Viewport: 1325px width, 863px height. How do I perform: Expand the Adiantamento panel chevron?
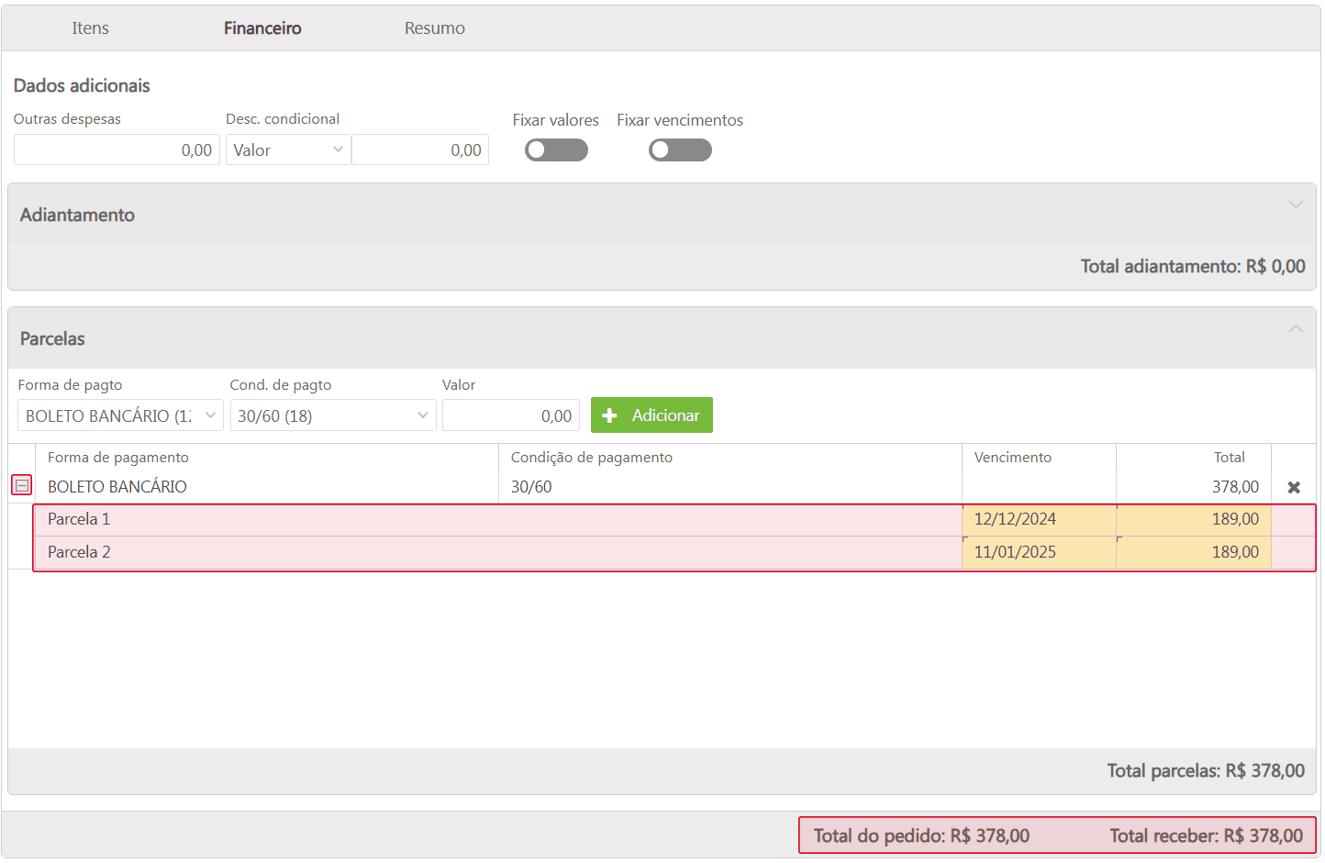point(1295,205)
